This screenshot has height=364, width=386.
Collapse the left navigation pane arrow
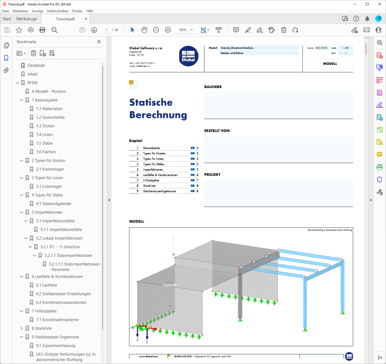pos(109,200)
